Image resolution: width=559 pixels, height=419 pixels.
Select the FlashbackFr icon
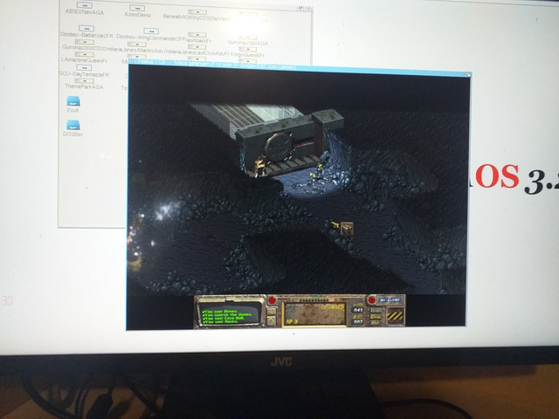pyautogui.click(x=197, y=38)
